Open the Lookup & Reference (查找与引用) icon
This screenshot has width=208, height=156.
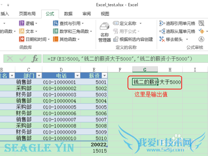pyautogui.click(x=56, y=23)
